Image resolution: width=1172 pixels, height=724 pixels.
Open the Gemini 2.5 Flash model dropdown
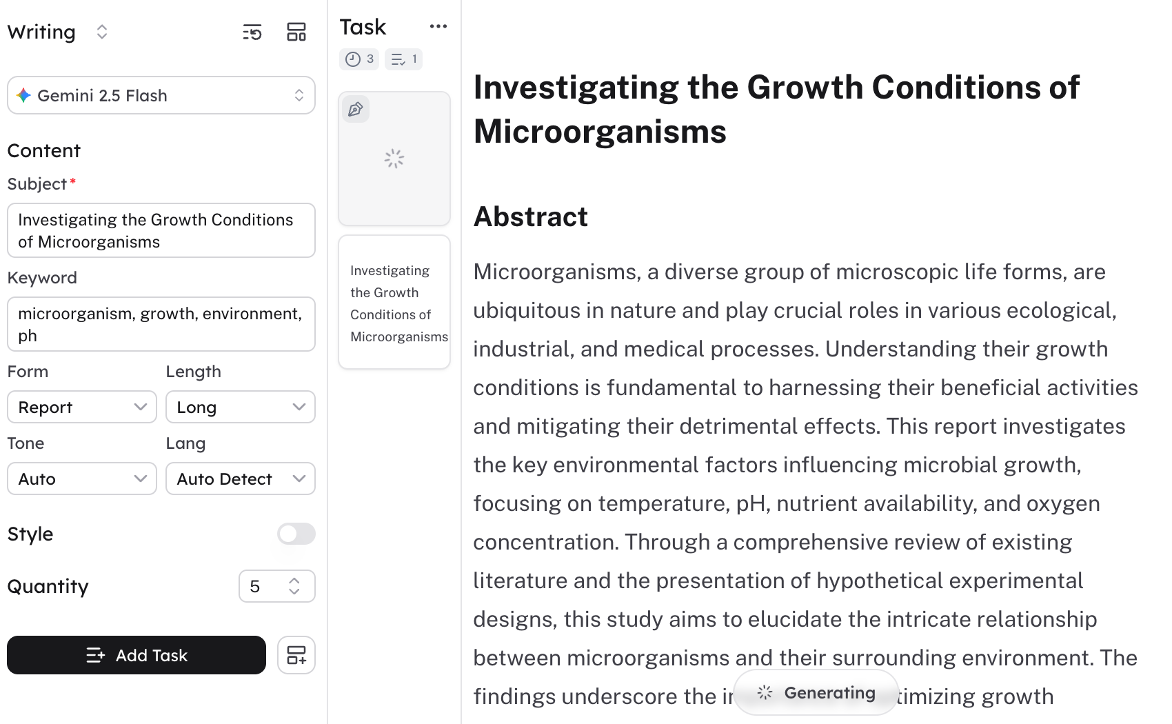point(161,96)
